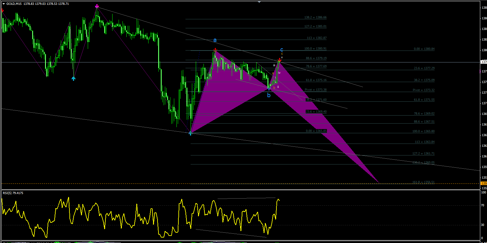
Task: Click the red arrow marker at wave a top
Action: tap(215, 50)
